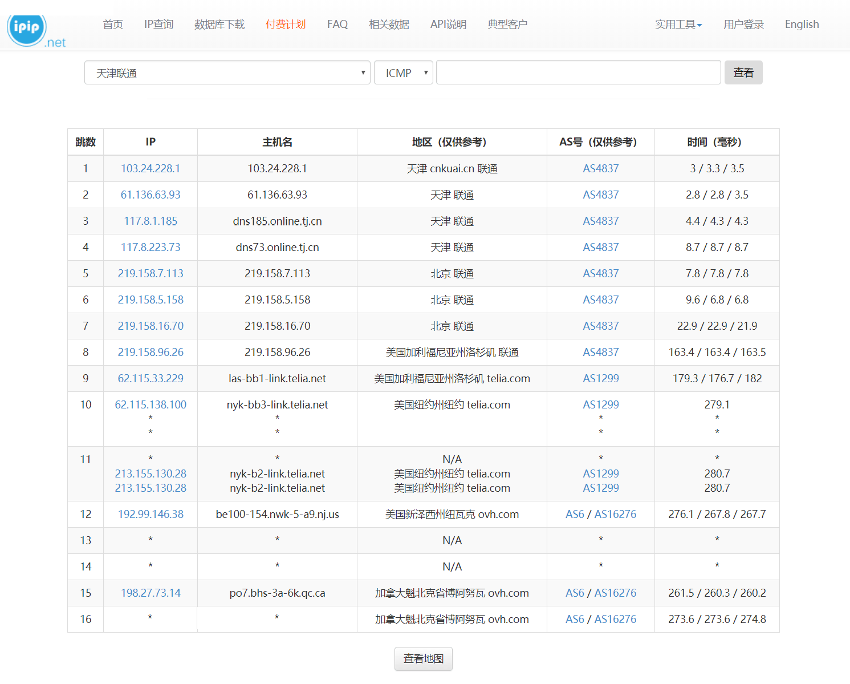Open the FAQ page
The height and width of the screenshot is (684, 850).
click(337, 25)
